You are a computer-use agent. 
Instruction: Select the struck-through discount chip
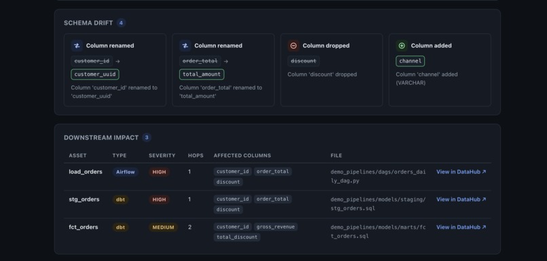click(303, 61)
